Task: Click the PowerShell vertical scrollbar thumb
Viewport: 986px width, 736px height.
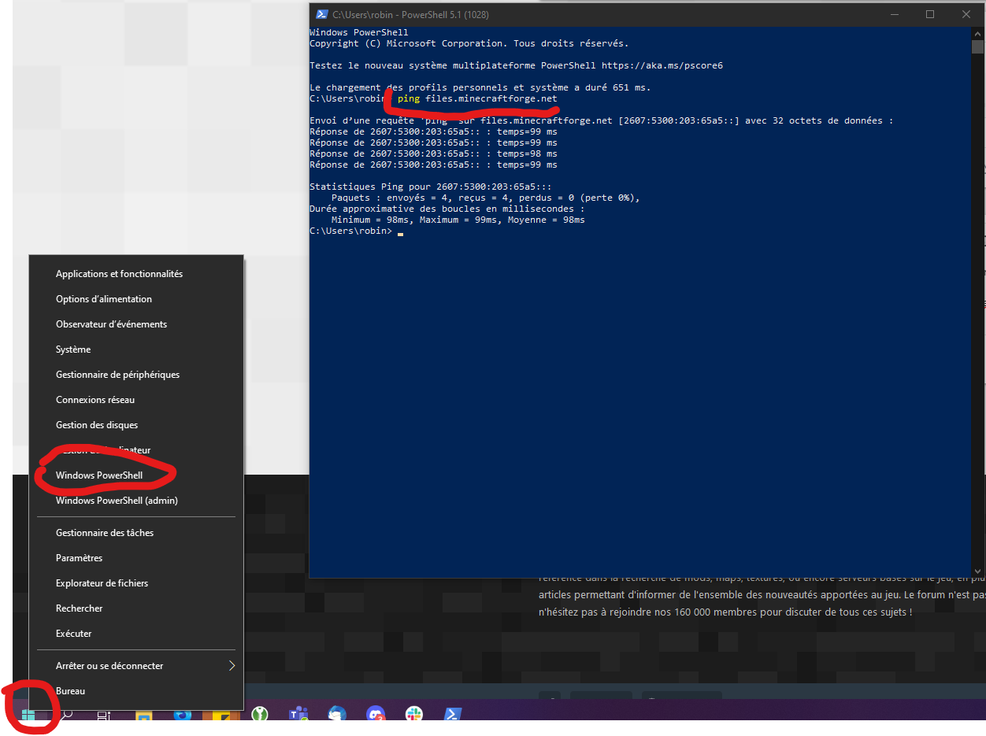Action: [978, 46]
